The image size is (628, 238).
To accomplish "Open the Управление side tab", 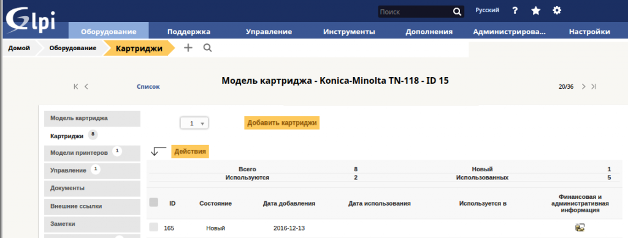I will pyautogui.click(x=92, y=171).
